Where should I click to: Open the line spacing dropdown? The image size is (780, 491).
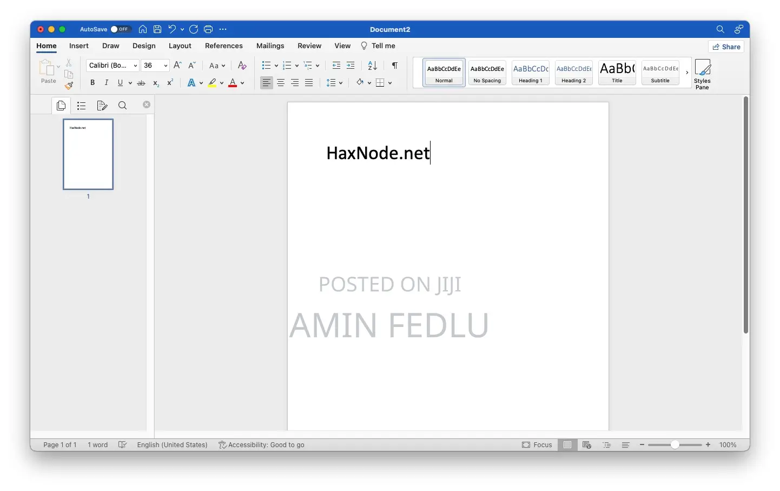(341, 83)
